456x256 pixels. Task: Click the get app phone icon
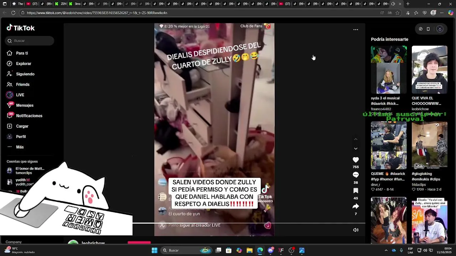[428, 29]
